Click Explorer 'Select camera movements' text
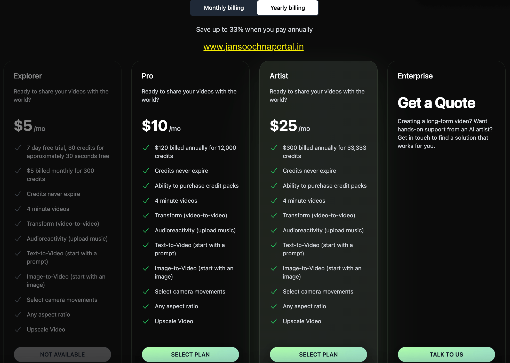510x363 pixels. pyautogui.click(x=62, y=300)
